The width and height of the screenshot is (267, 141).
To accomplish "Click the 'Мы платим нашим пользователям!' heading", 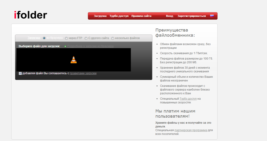I will pos(175,114).
